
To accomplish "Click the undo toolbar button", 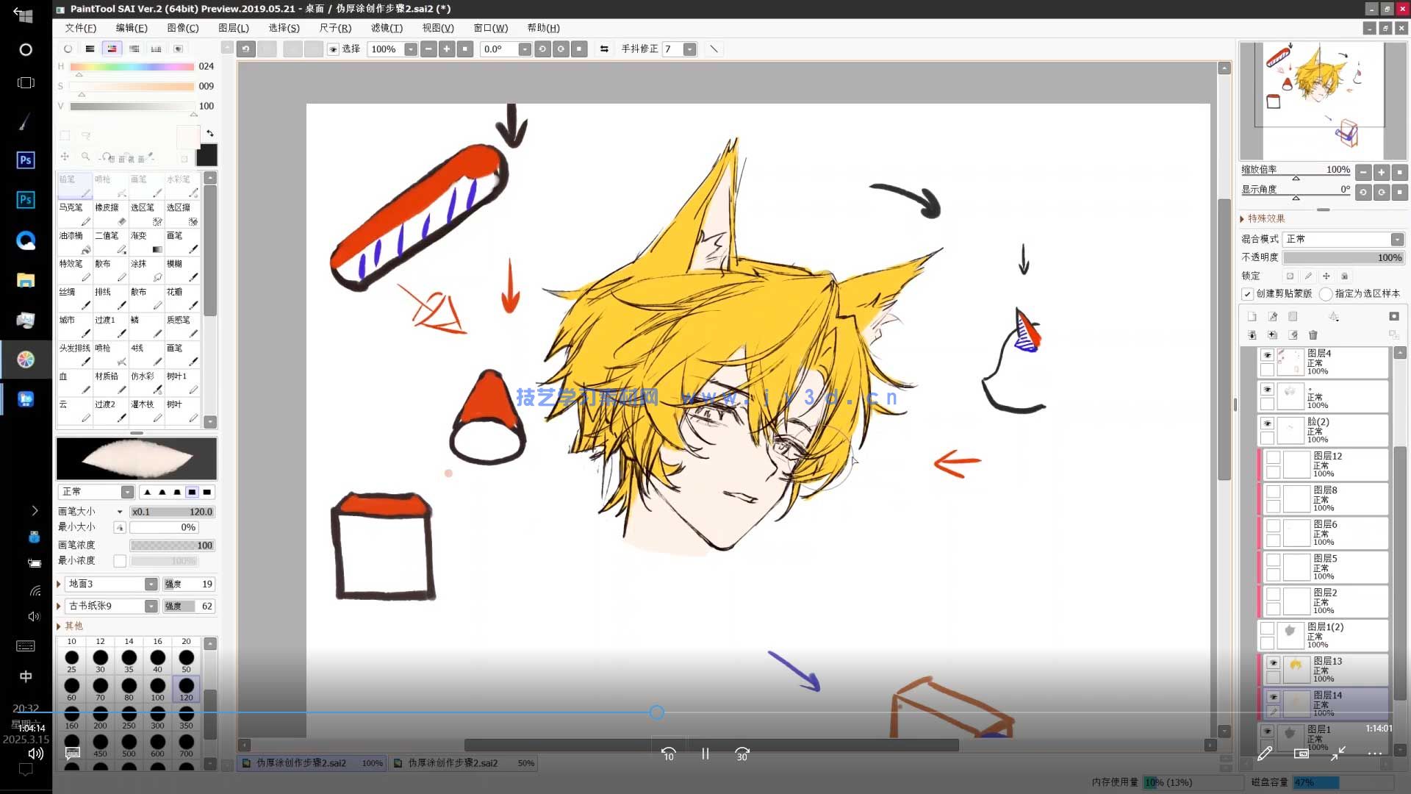I will [245, 49].
